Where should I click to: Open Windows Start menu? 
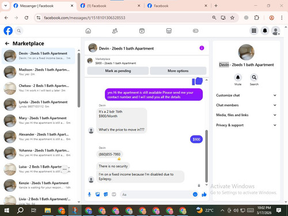[x=6, y=210]
